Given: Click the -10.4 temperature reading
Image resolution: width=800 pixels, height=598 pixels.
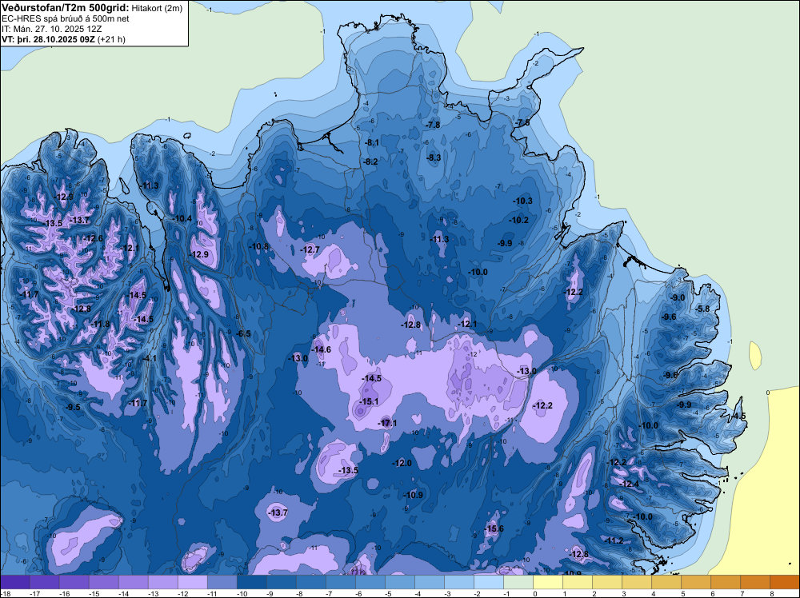Looking at the screenshot, I should click(x=182, y=219).
